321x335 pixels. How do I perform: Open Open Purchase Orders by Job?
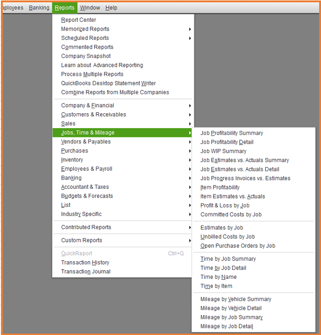point(254,246)
